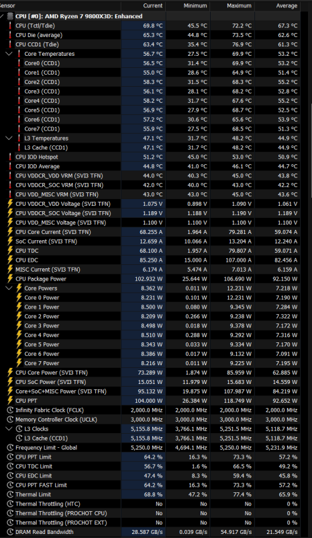Click the 54.917 GB/s maximum DRAM bandwidth value

pos(236,532)
